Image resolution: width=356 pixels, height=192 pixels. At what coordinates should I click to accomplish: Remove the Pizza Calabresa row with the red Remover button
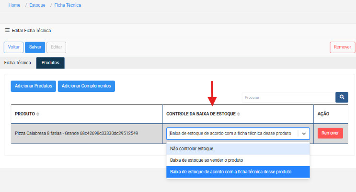point(330,133)
